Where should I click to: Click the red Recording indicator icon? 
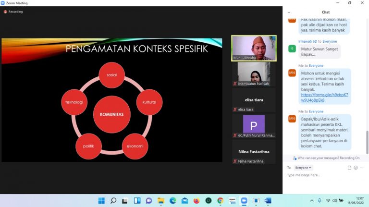[5, 12]
